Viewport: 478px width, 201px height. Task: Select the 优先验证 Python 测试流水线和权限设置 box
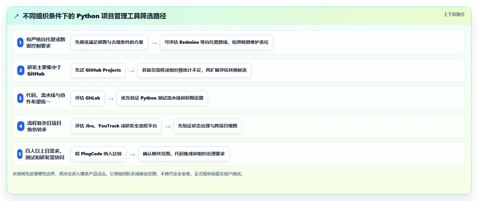tap(162, 98)
